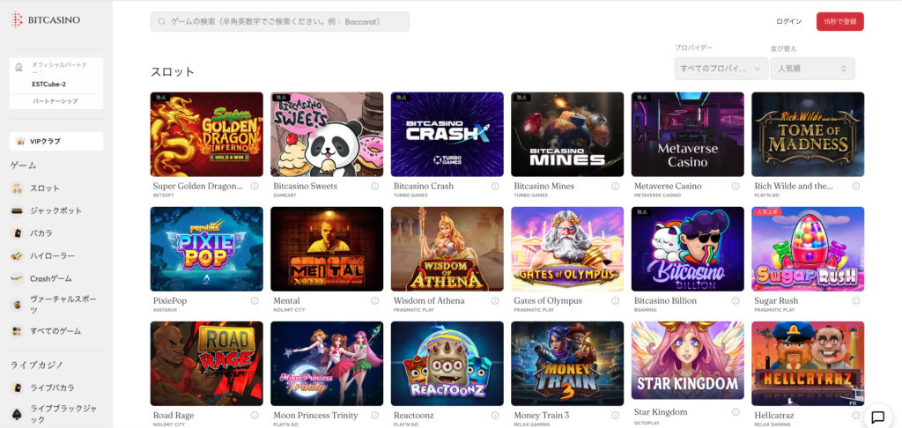The image size is (902, 428).
Task: Open the provider filter dropdown
Action: pyautogui.click(x=721, y=69)
